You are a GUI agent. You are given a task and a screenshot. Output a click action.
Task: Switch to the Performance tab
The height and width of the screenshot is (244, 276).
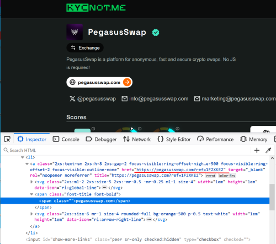(215, 139)
